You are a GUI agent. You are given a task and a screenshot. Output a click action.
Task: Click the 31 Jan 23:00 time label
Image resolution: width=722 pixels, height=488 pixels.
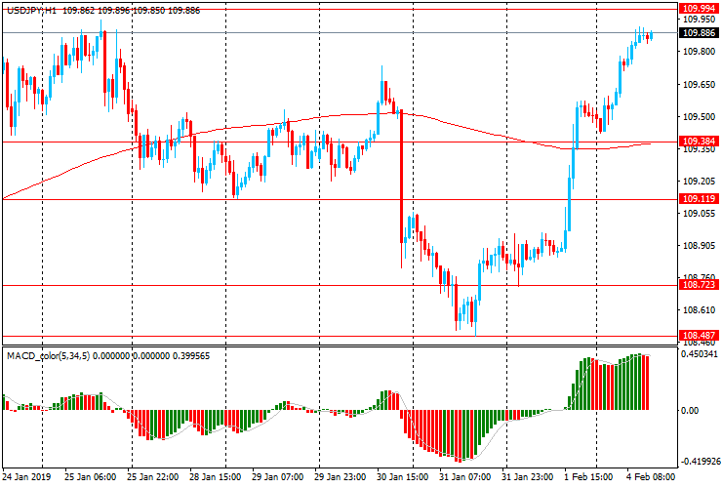coord(527,478)
